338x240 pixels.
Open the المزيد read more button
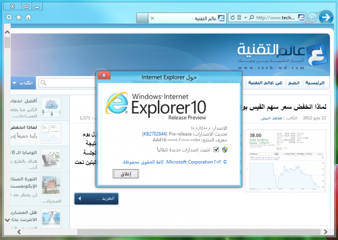pyautogui.click(x=96, y=198)
